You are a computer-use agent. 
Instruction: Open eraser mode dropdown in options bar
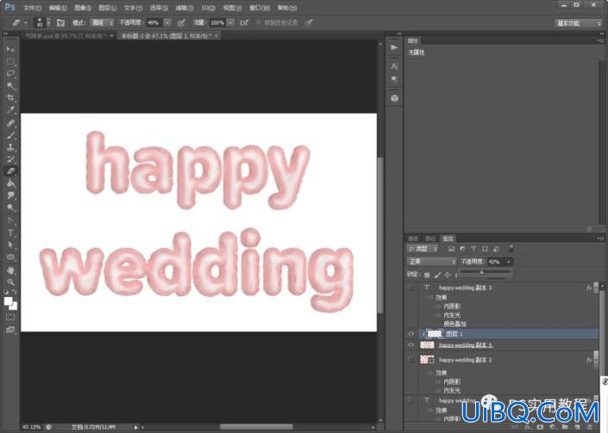point(102,23)
